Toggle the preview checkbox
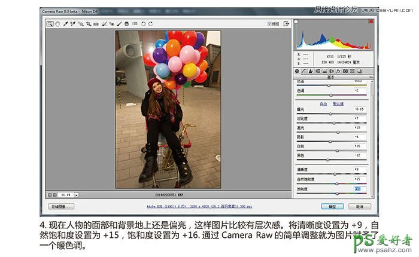Screen dimensions: 419x257 269,24
